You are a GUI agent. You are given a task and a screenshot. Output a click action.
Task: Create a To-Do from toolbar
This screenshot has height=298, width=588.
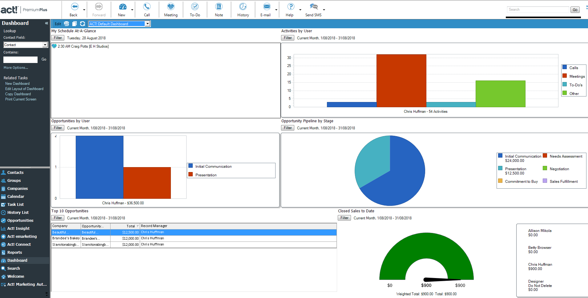pos(195,7)
